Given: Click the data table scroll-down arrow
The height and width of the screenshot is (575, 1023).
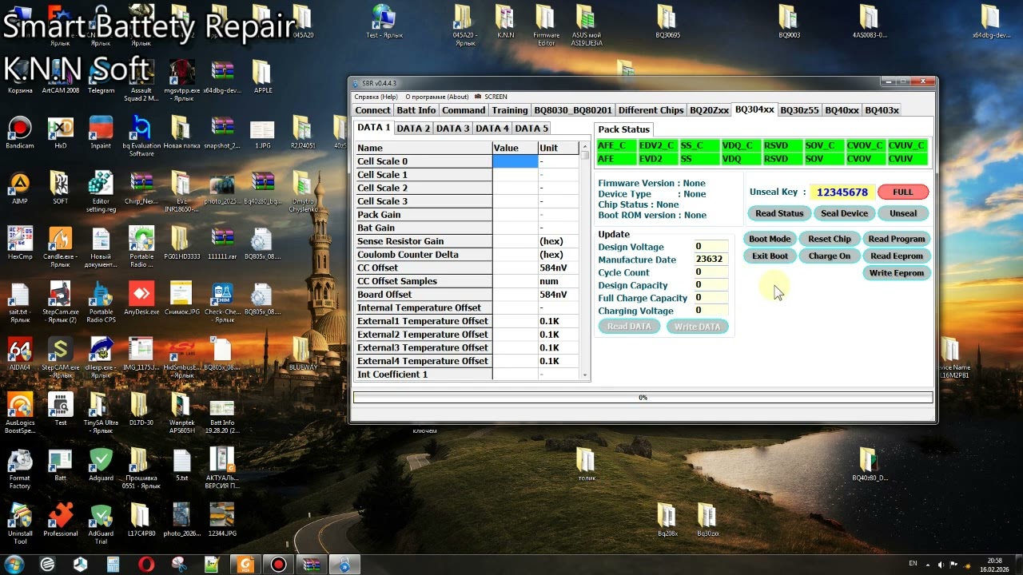Looking at the screenshot, I should click(585, 375).
